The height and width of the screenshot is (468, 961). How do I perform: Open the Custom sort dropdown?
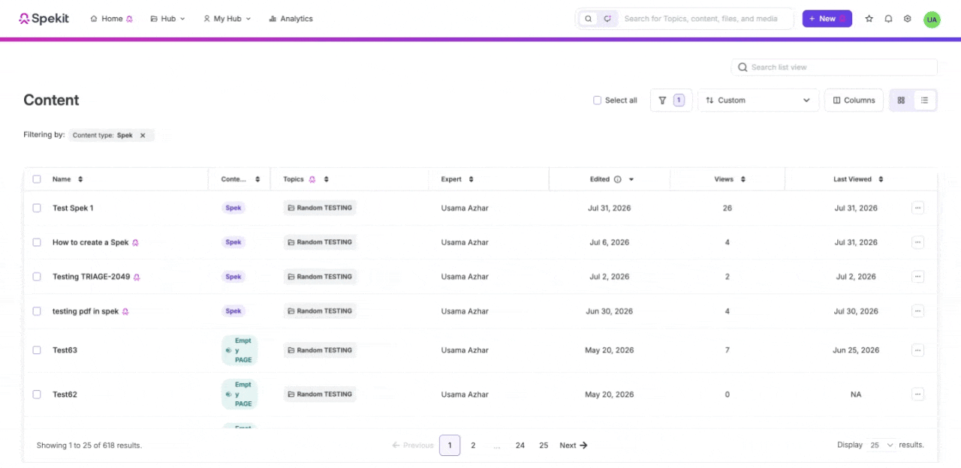[758, 100]
